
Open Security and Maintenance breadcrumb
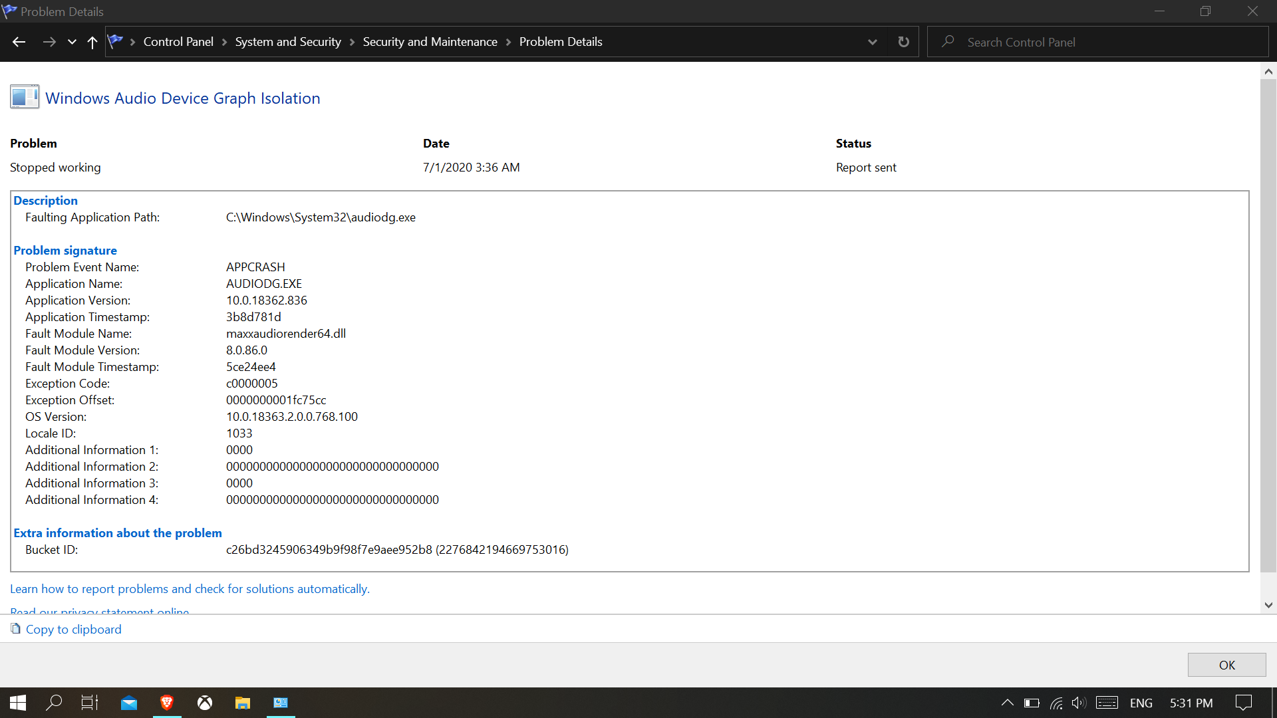430,42
